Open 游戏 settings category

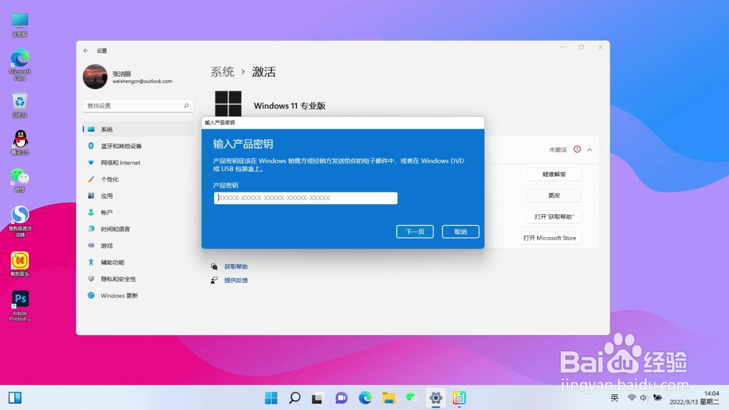139,246
